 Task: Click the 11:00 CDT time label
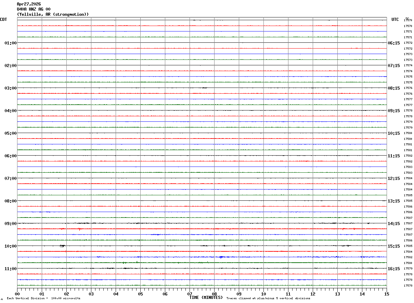pyautogui.click(x=10, y=268)
